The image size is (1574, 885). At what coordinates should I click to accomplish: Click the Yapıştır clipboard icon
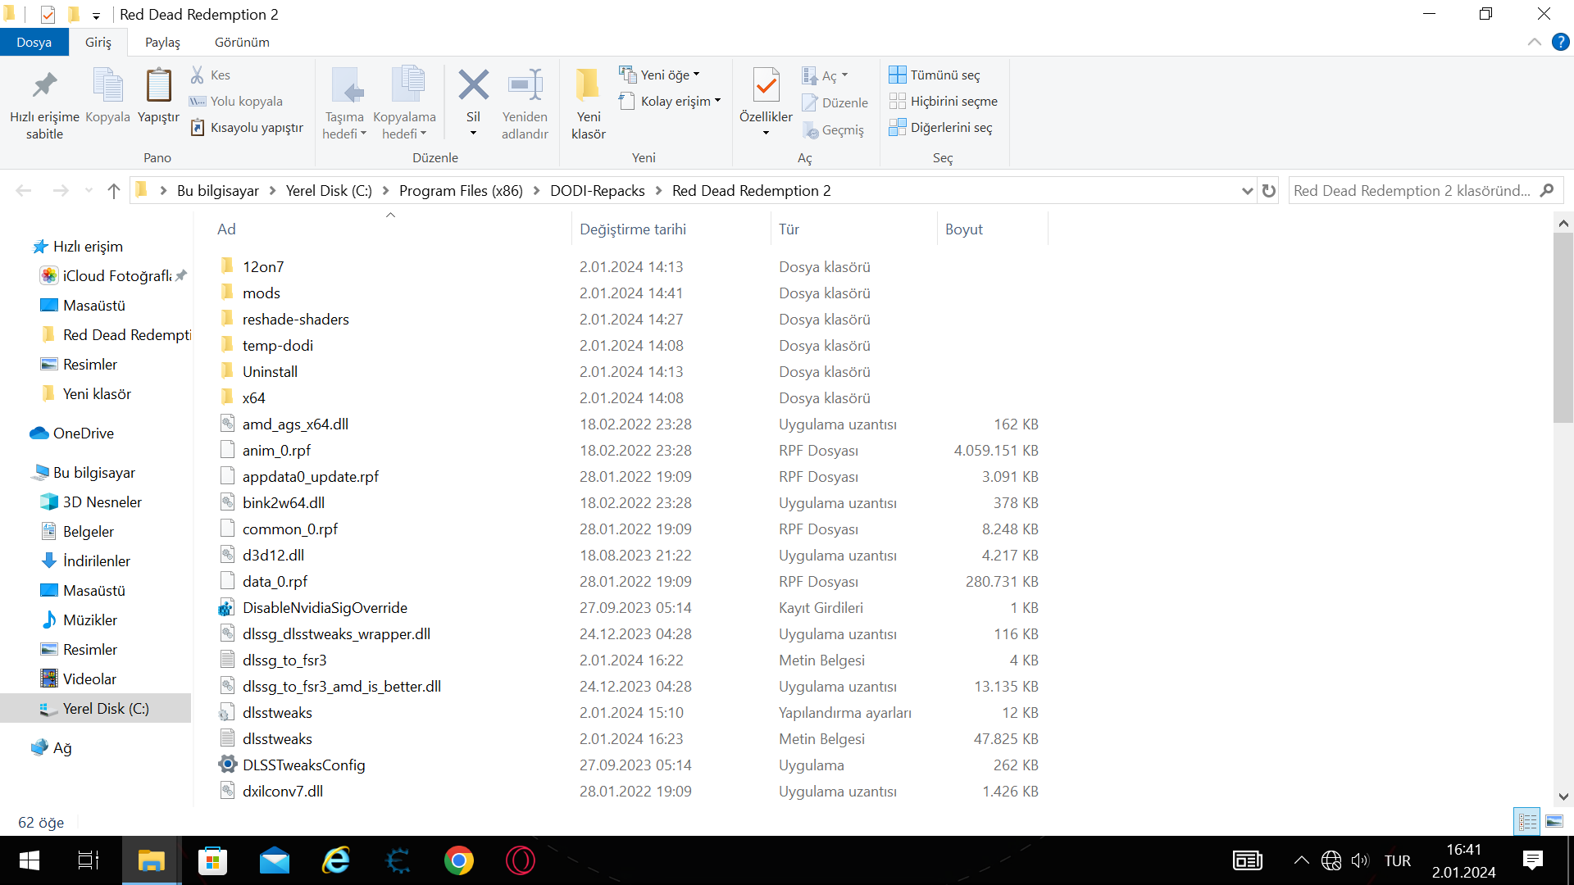(158, 85)
